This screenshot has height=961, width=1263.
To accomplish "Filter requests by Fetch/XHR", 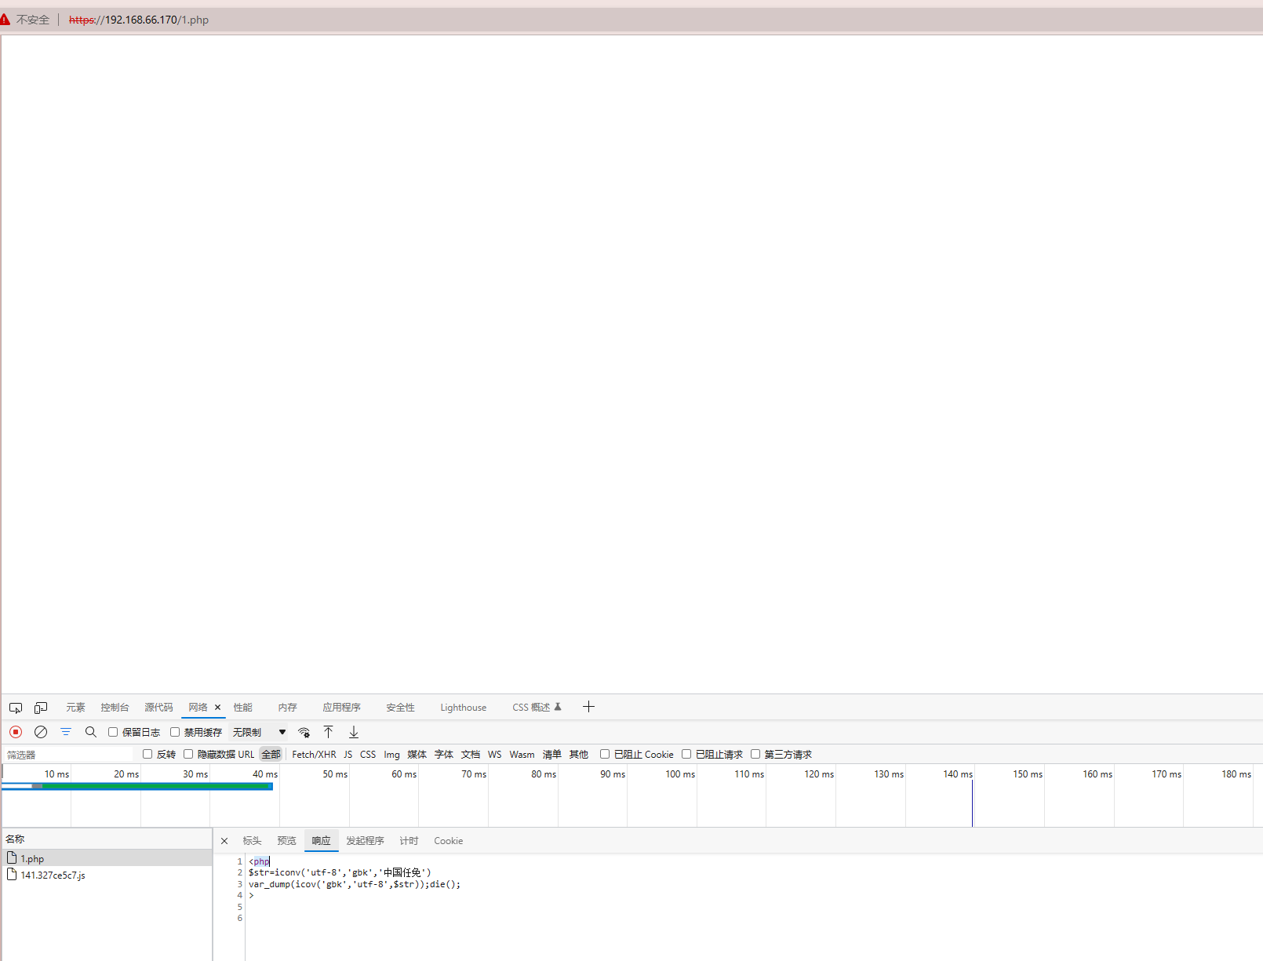I will pyautogui.click(x=314, y=755).
